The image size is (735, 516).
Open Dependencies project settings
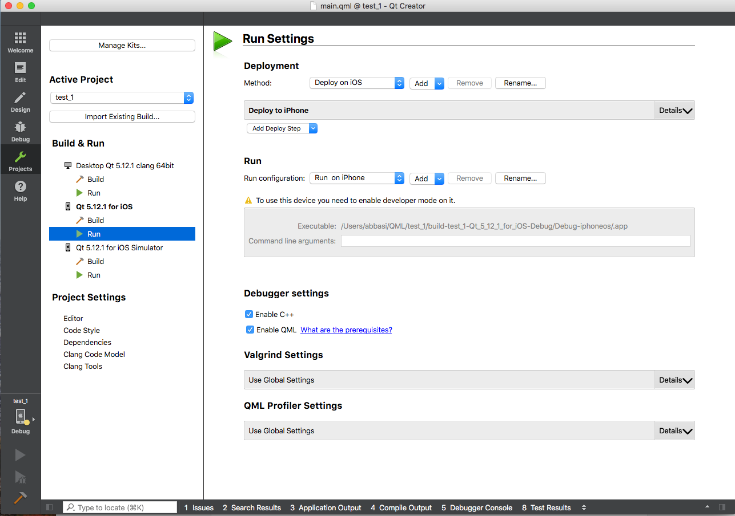click(x=87, y=342)
